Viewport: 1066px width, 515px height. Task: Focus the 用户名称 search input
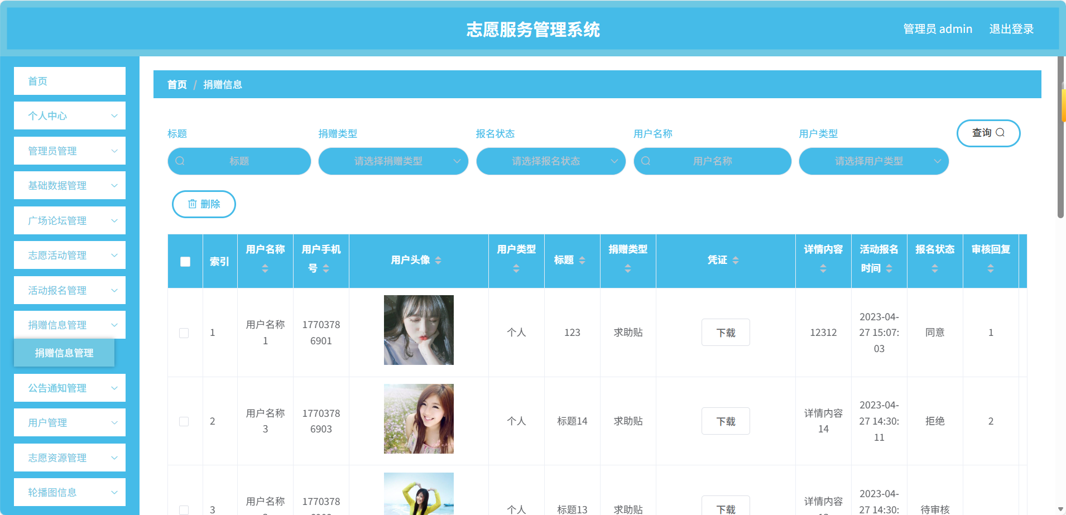(x=713, y=161)
